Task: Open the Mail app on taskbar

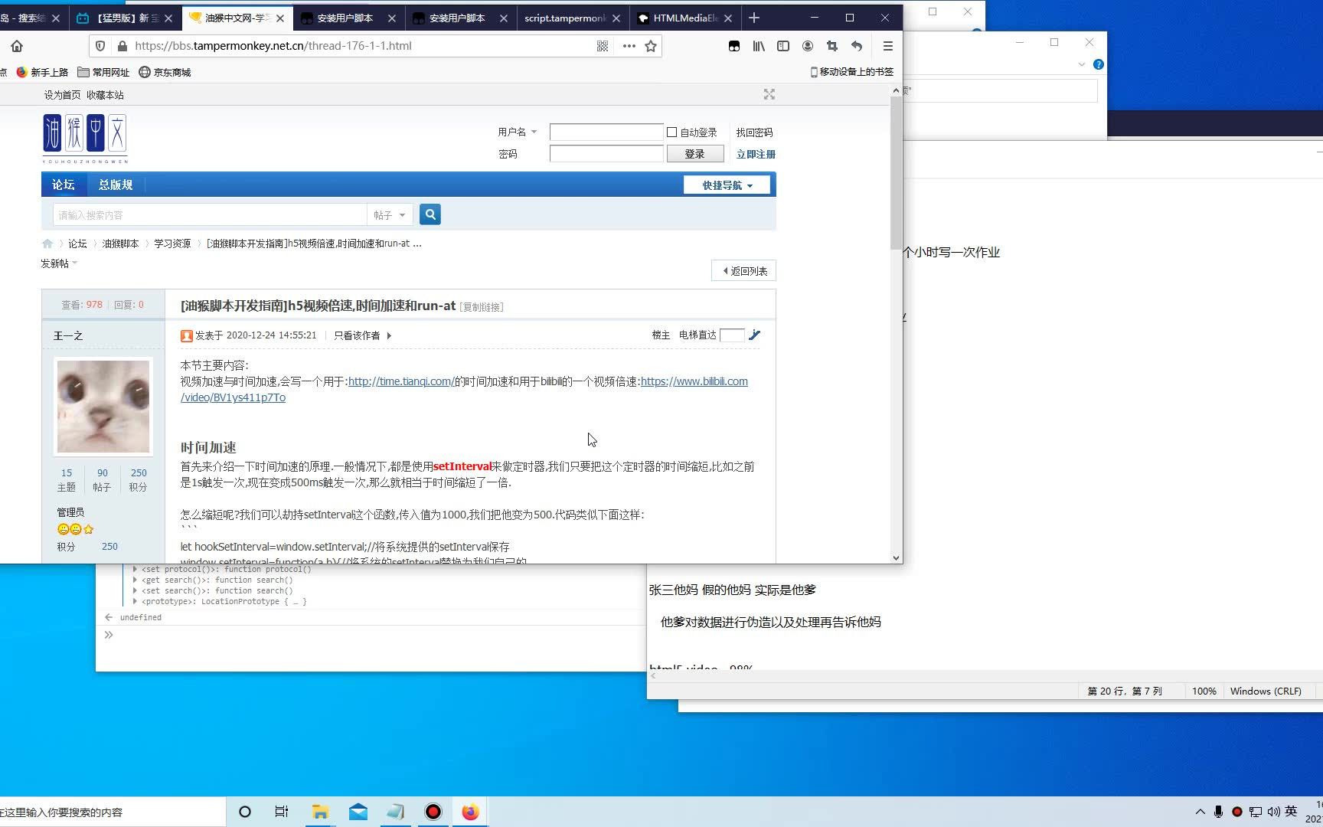Action: [358, 812]
